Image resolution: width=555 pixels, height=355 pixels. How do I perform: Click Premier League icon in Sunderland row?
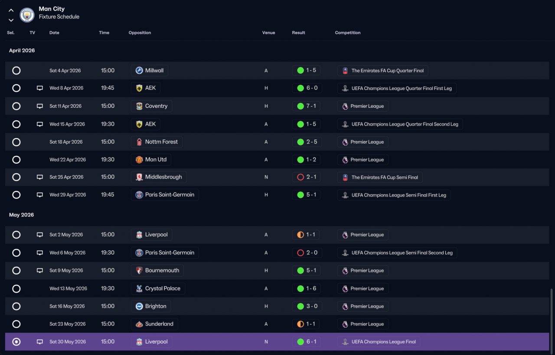(x=345, y=324)
